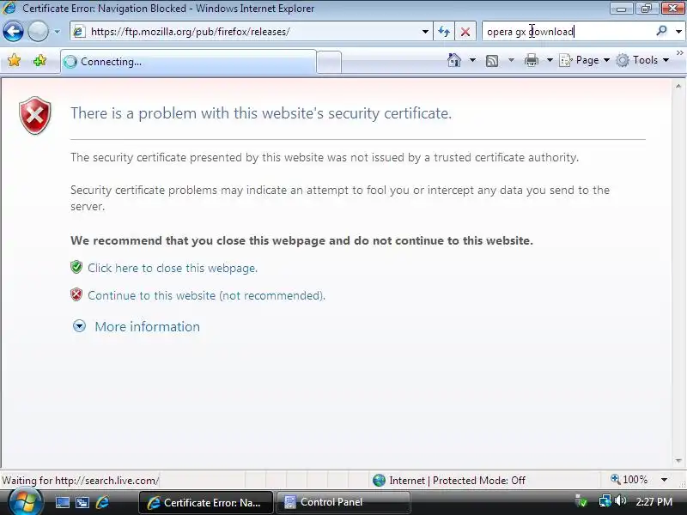Screen dimensions: 687x515
Task: Select the Connecting... tab
Action: click(x=188, y=62)
